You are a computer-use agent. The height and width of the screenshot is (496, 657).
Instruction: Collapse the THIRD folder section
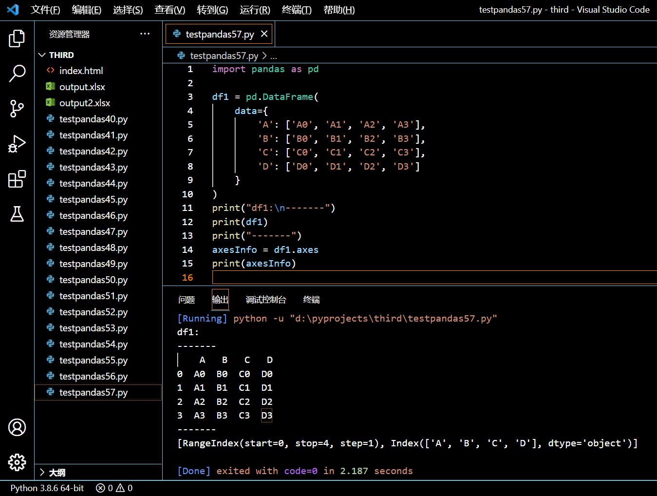pos(42,55)
